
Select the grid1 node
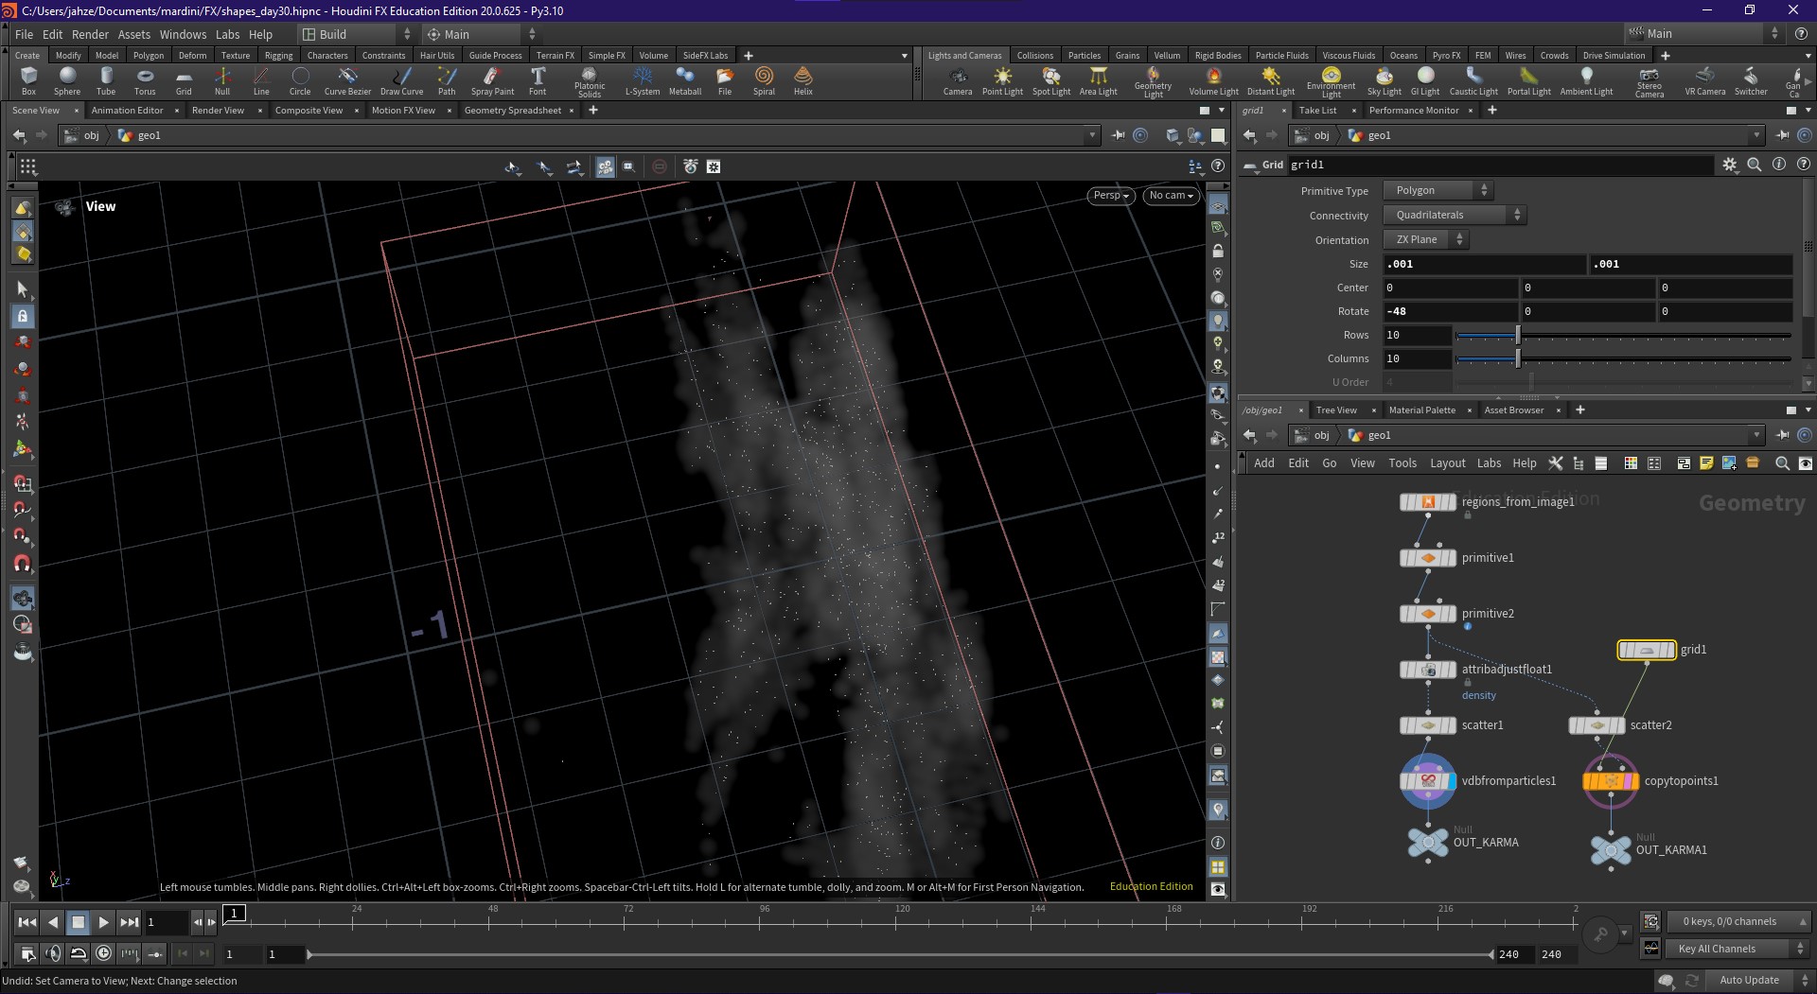point(1647,650)
